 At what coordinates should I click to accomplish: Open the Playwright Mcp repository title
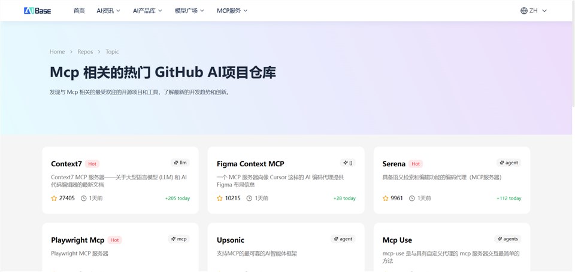click(78, 240)
